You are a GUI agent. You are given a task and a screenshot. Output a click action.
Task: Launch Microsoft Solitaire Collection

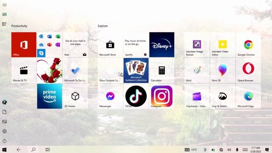pyautogui.click(x=136, y=71)
